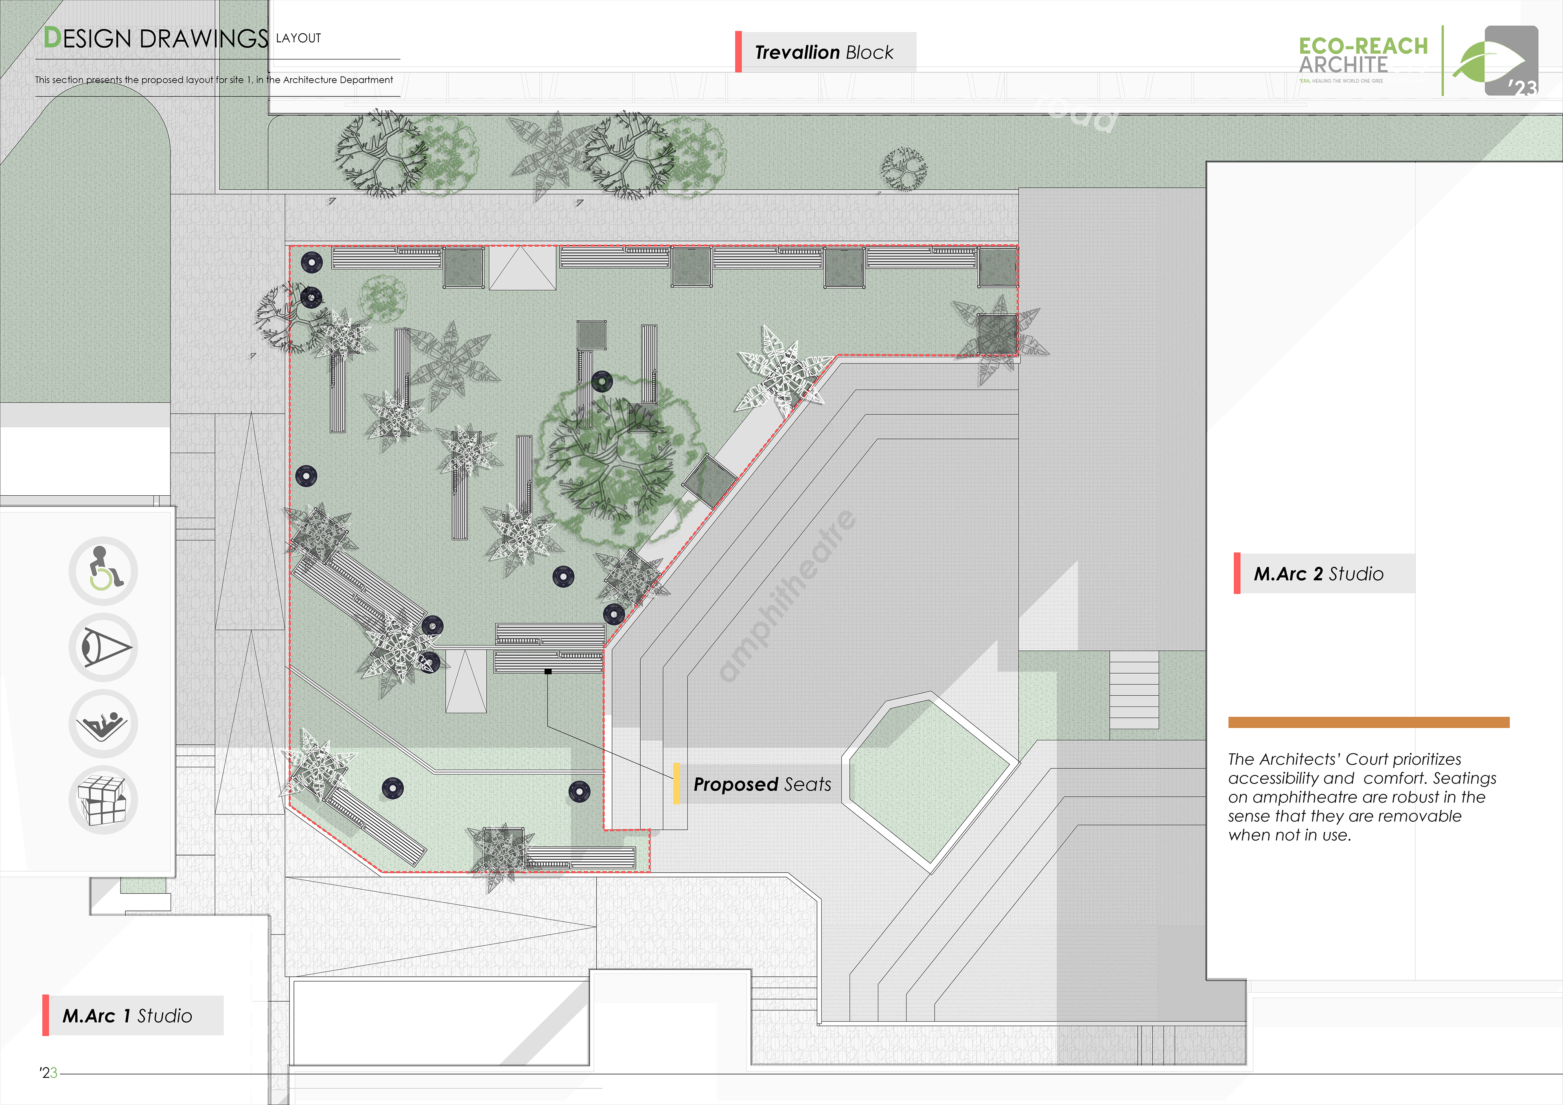Click the DESIGN DRAWINGS heading
This screenshot has height=1105, width=1563.
156,38
